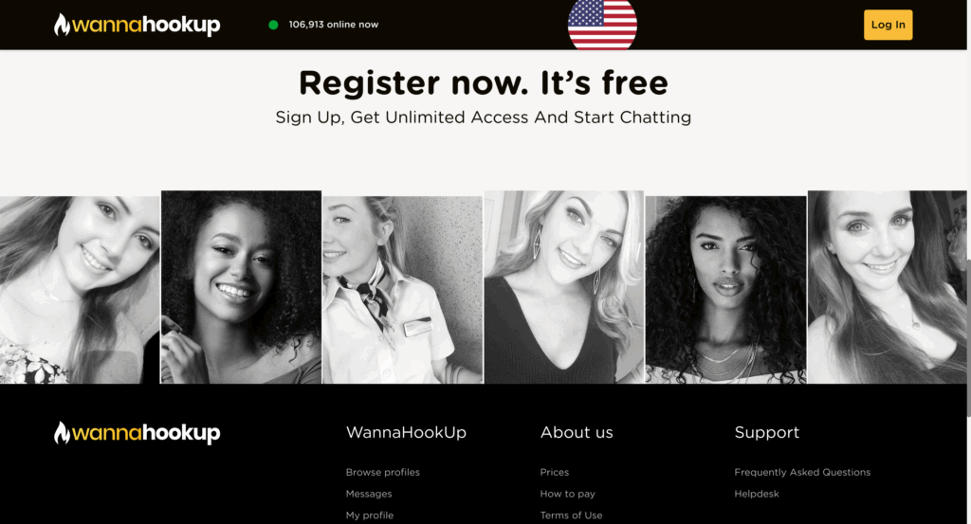
Task: Click the Log In button
Action: click(x=888, y=25)
